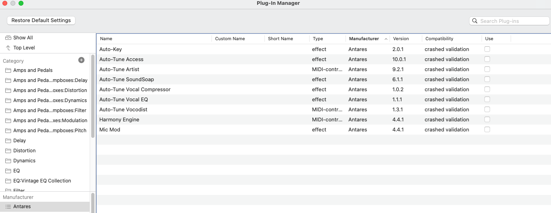Screen dimensions: 551x213
Task: Click the Show All icon in sidebar
Action: click(8, 38)
